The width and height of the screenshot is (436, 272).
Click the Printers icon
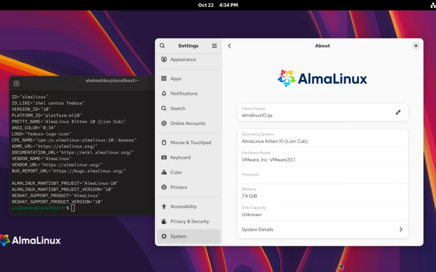click(x=164, y=187)
